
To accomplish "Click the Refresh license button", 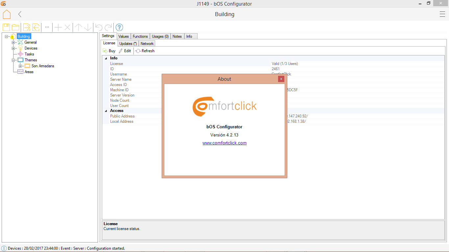I will [145, 51].
